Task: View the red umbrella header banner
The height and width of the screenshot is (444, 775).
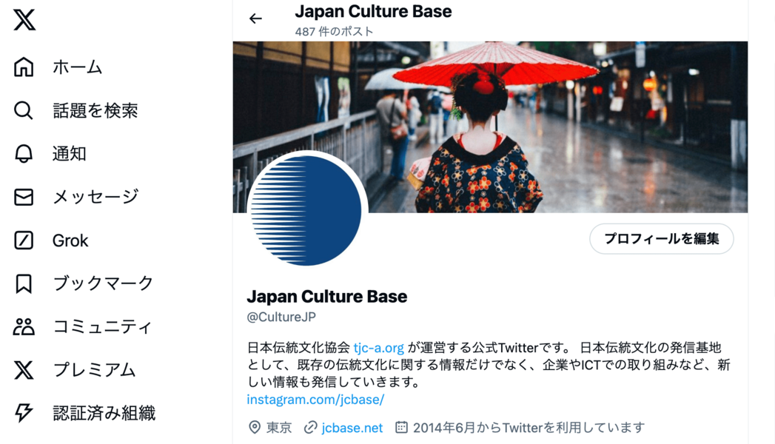Action: pyautogui.click(x=490, y=127)
